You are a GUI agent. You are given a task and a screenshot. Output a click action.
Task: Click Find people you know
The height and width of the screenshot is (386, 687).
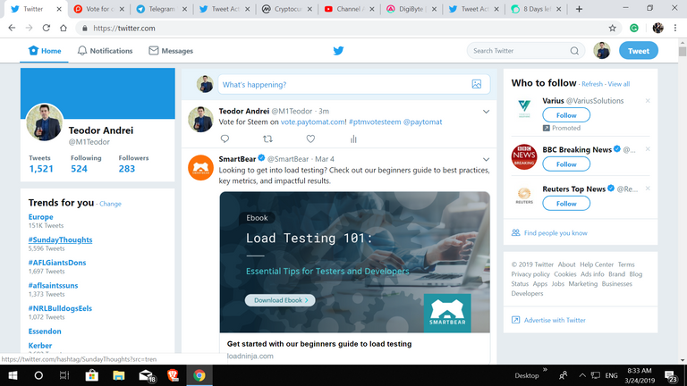tap(556, 233)
